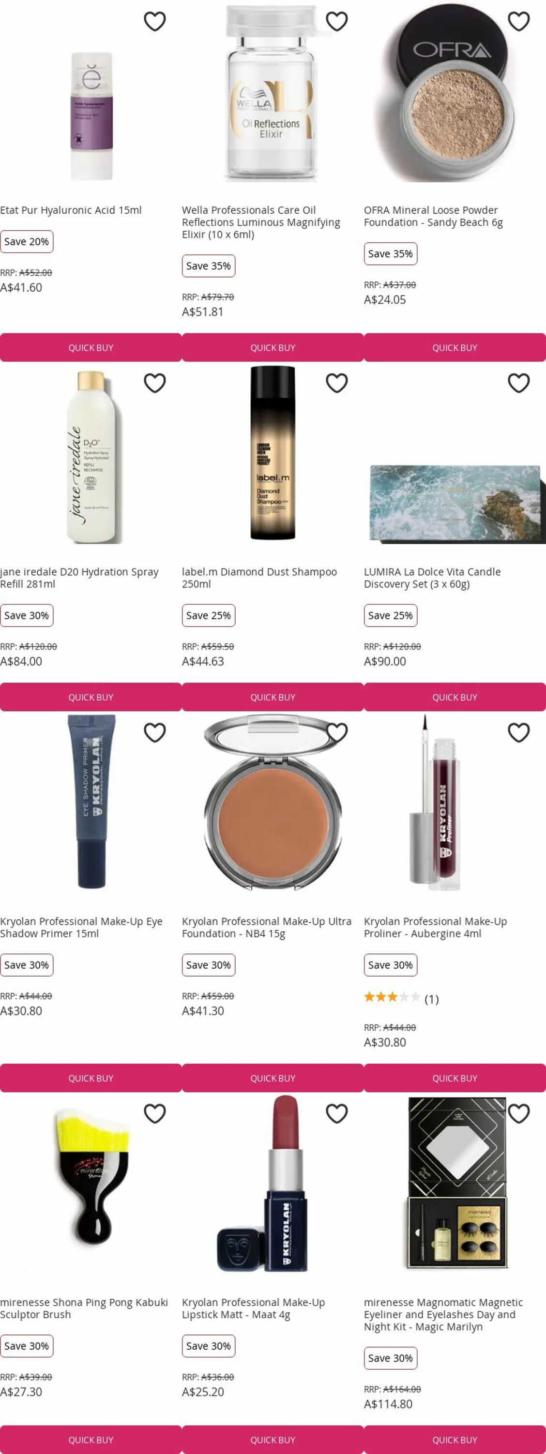
Task: Open the Wella Oil Reflections Elixir product image
Action: (272, 94)
